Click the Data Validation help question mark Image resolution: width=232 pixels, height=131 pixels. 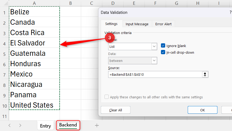[230, 12]
